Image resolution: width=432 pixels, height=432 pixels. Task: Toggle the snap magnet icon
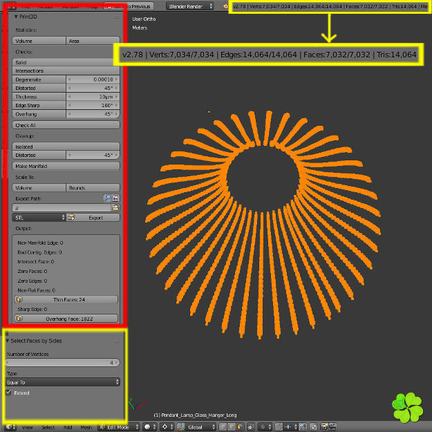pos(279,426)
